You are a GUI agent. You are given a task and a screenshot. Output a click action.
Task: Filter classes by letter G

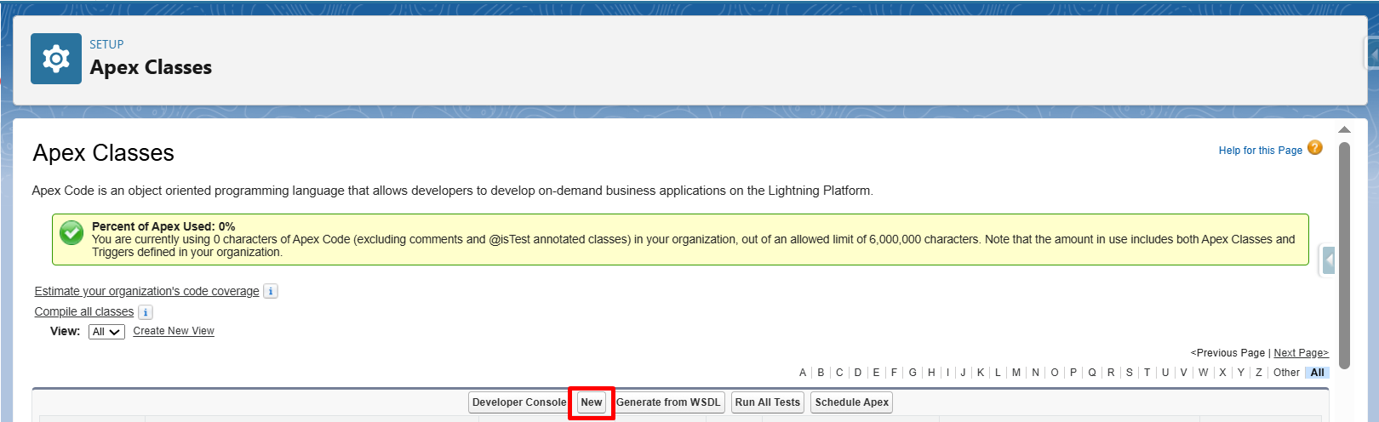pos(913,373)
